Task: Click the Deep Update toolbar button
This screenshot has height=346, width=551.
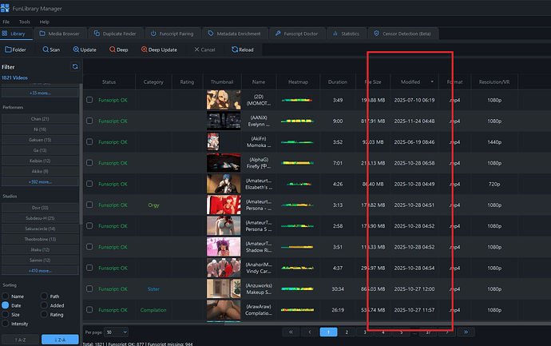Action: point(159,50)
